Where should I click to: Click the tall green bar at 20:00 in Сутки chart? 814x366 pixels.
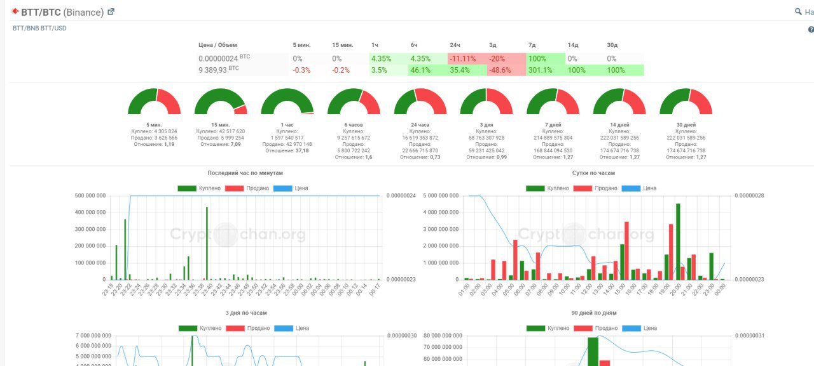click(x=678, y=241)
